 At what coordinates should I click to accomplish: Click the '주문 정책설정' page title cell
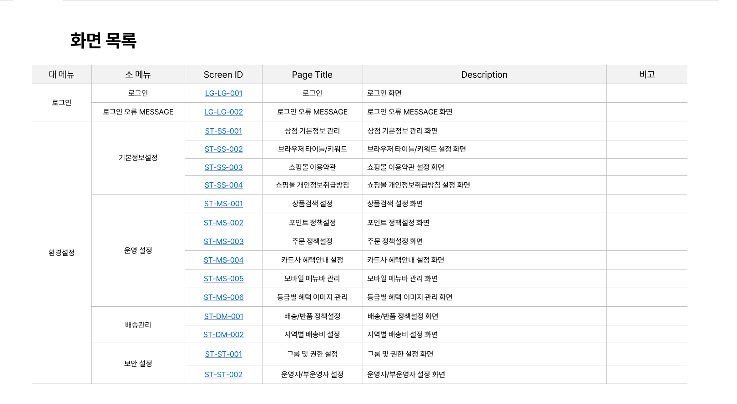click(x=312, y=241)
